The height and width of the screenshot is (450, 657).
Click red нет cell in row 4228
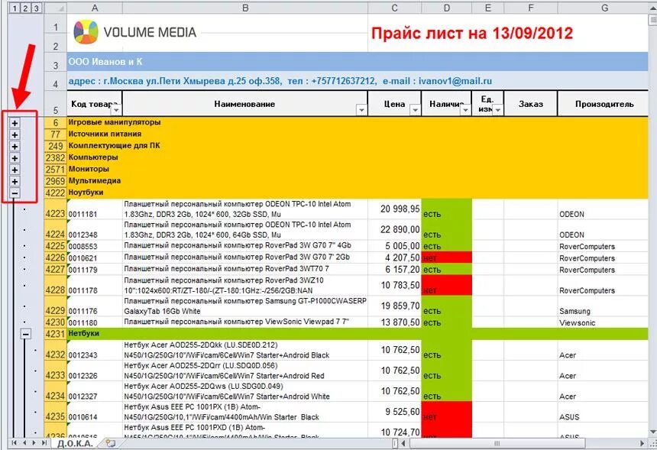(446, 285)
